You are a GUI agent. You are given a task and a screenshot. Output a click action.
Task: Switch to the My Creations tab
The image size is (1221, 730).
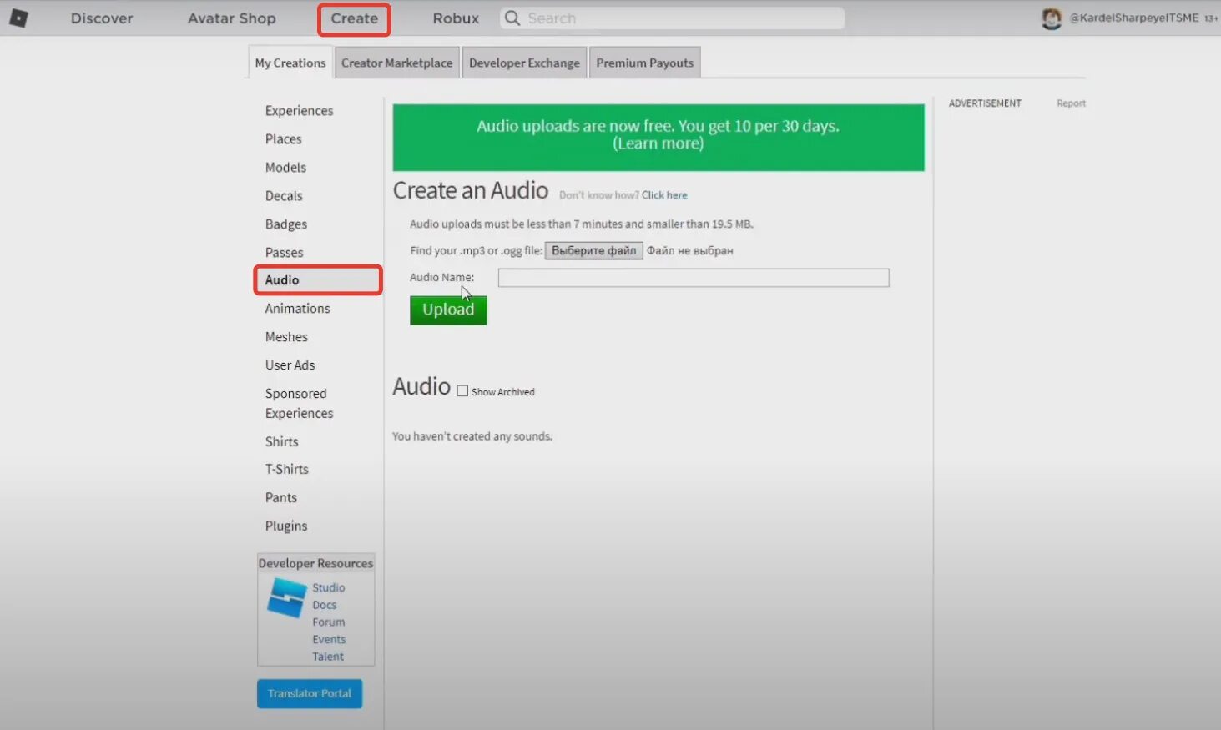point(290,63)
